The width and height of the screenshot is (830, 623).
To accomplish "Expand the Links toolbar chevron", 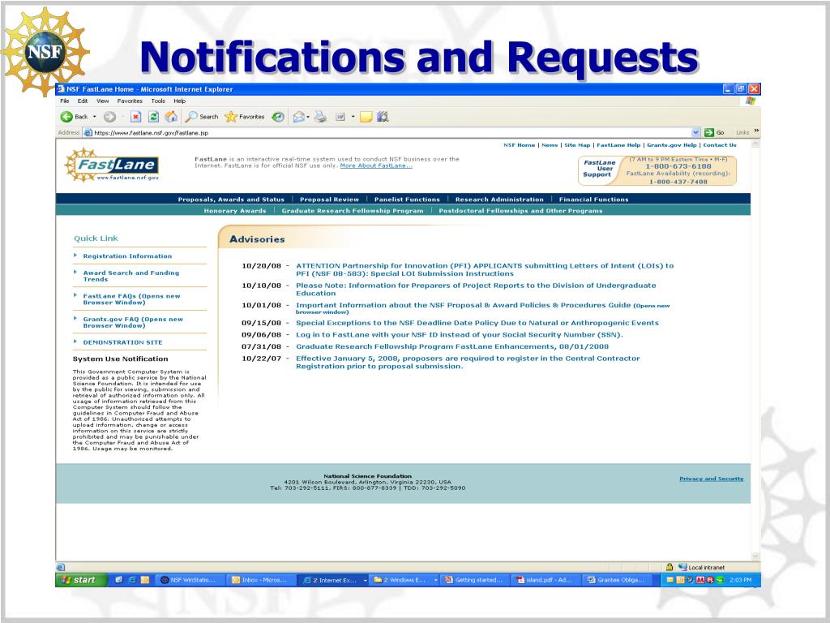I will pos(756,131).
